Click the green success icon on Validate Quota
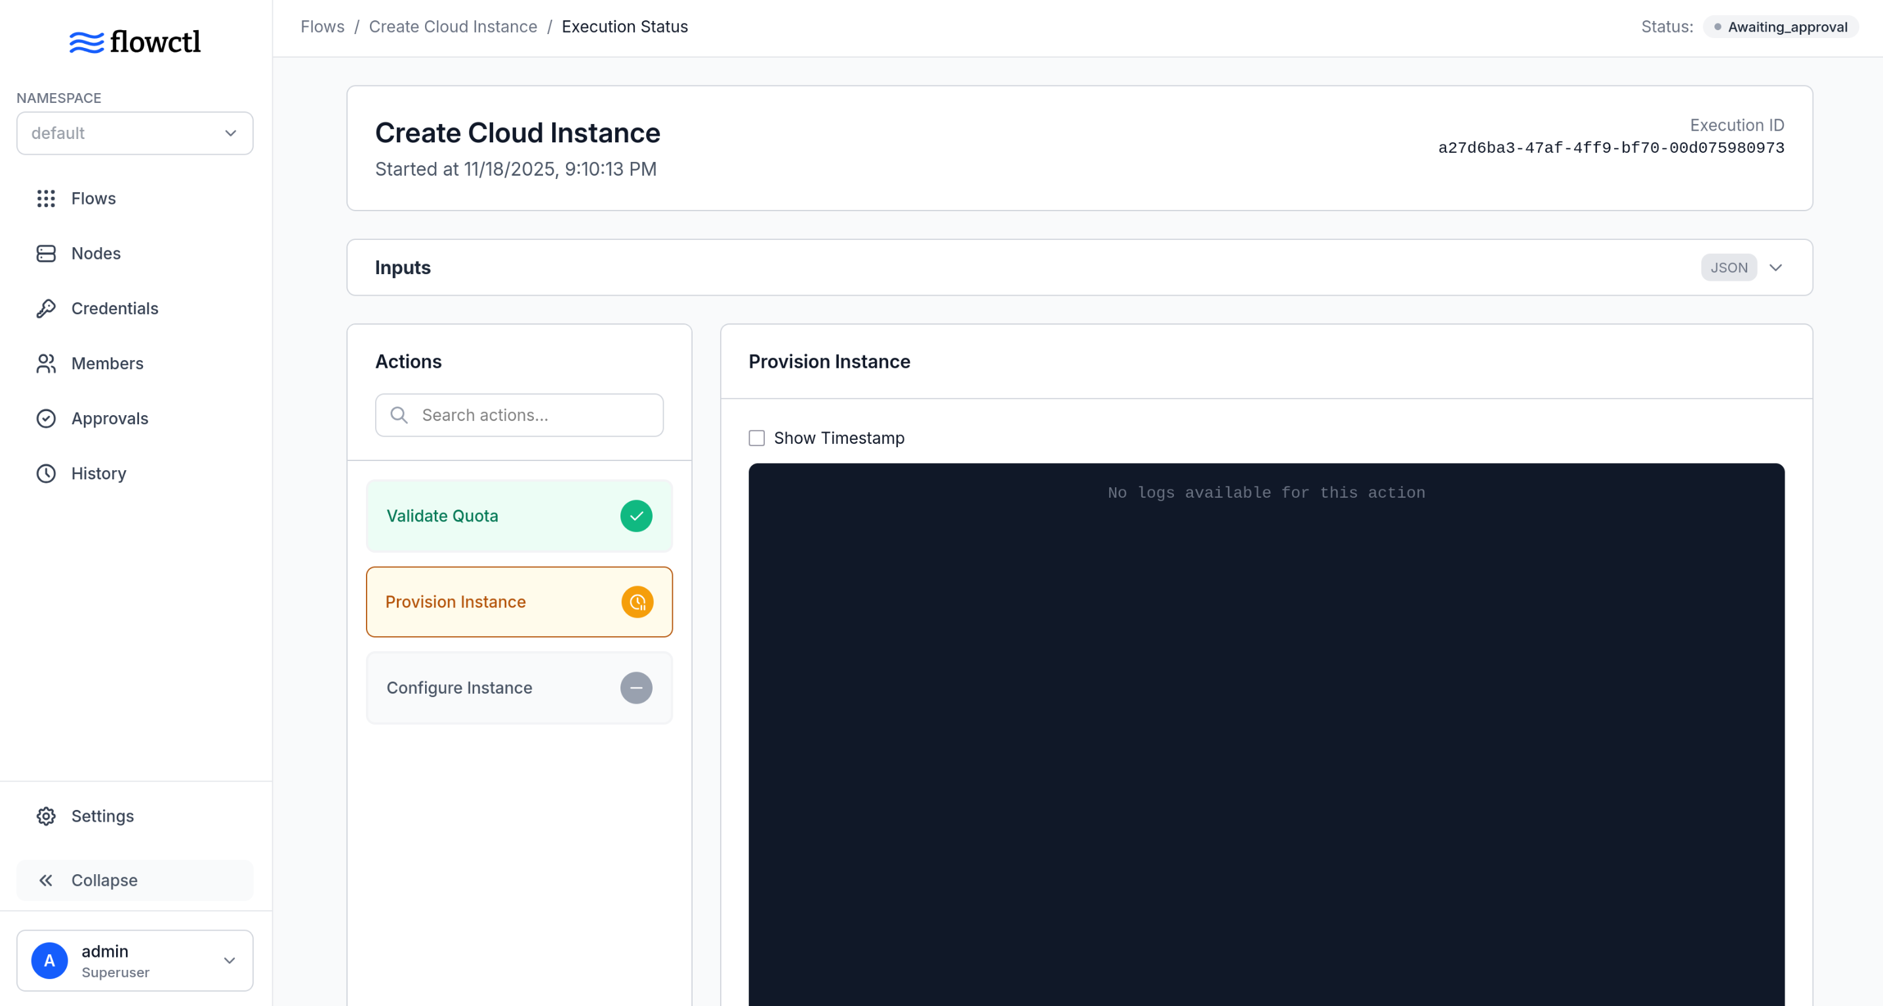Viewport: 1883px width, 1006px height. (x=637, y=515)
